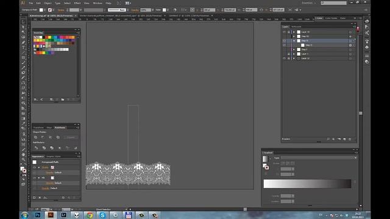Click the Opacity label link

(x=135, y=10)
